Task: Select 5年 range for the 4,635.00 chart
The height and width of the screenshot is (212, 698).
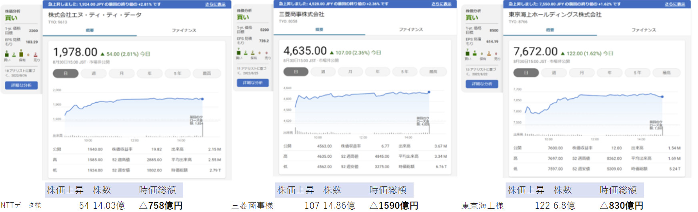Action: [x=405, y=72]
